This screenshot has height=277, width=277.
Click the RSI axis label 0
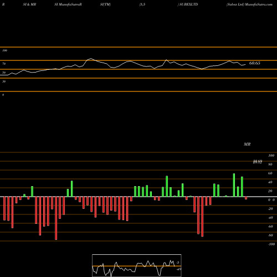click(3, 95)
